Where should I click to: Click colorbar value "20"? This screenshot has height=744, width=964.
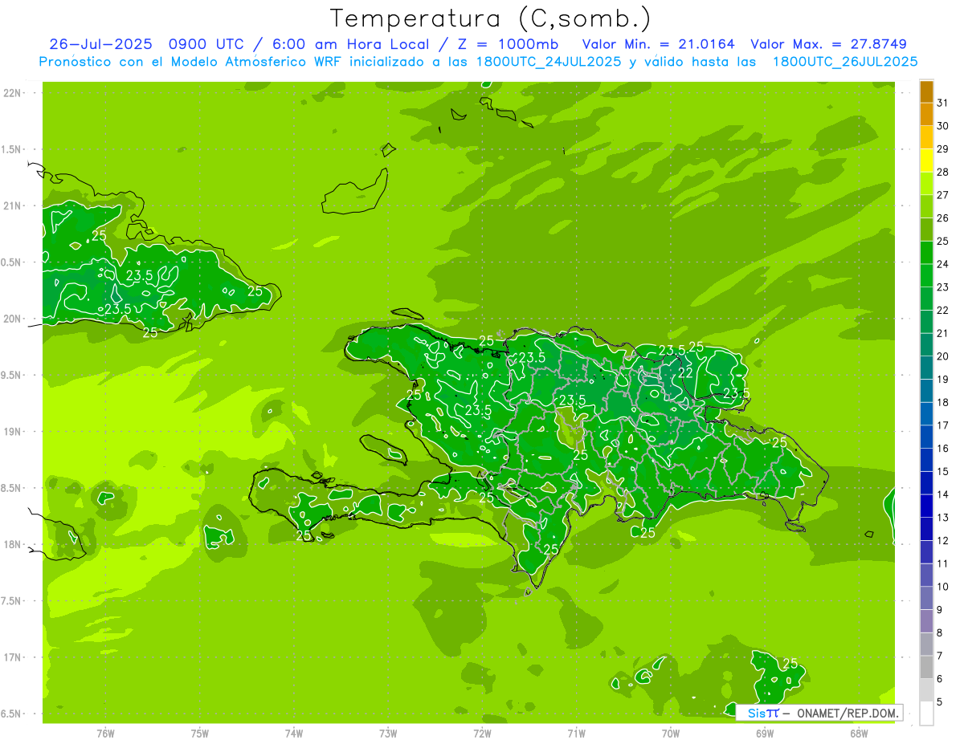(943, 356)
